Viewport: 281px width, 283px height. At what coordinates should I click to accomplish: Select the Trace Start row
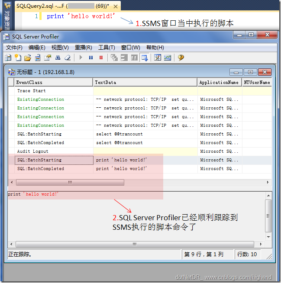pos(140,91)
